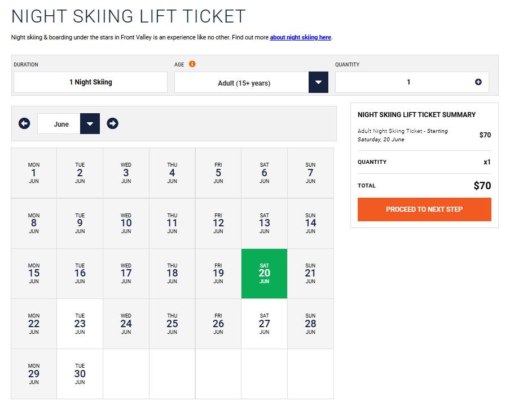Select Wednesday 17 June
This screenshot has height=406, width=523.
click(126, 274)
